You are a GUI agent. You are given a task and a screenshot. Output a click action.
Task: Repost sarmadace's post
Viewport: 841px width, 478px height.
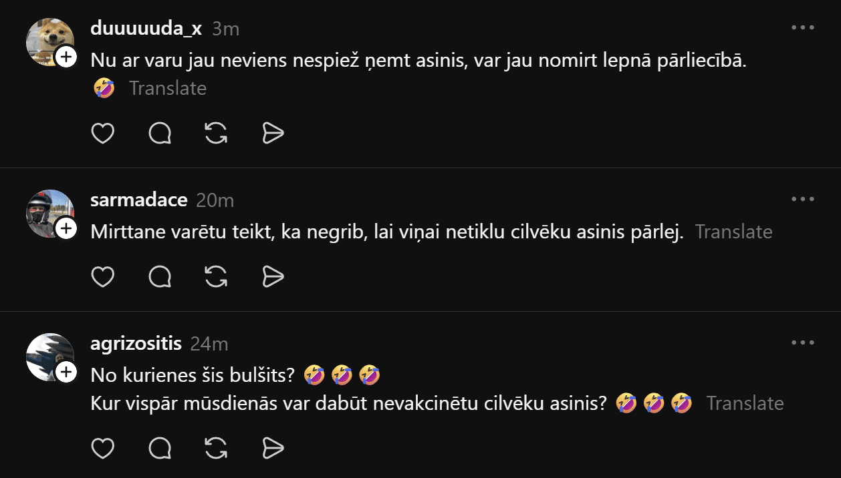point(216,276)
